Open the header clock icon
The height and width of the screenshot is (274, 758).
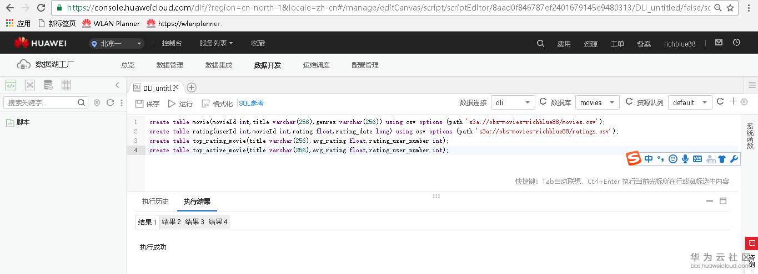click(x=737, y=43)
